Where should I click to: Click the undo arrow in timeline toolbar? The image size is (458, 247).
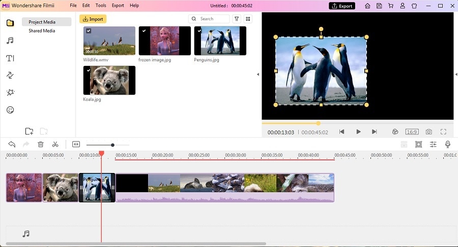coord(12,144)
